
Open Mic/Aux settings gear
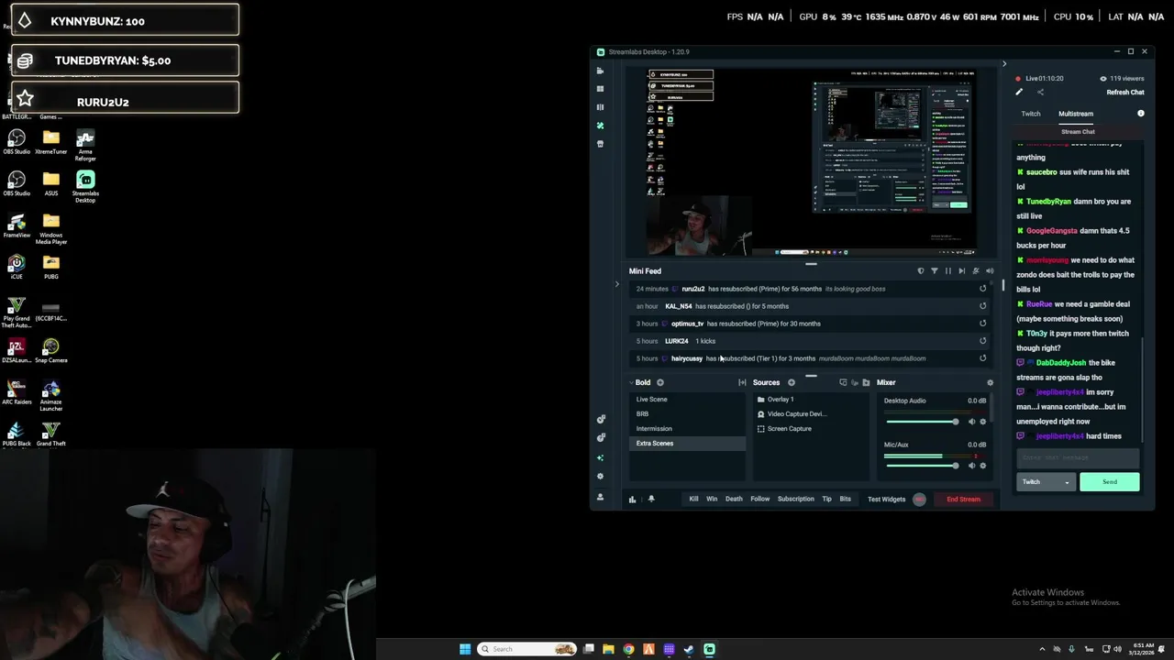coord(983,466)
